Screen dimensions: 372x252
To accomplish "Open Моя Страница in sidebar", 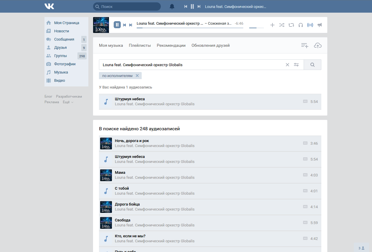I will pos(66,23).
